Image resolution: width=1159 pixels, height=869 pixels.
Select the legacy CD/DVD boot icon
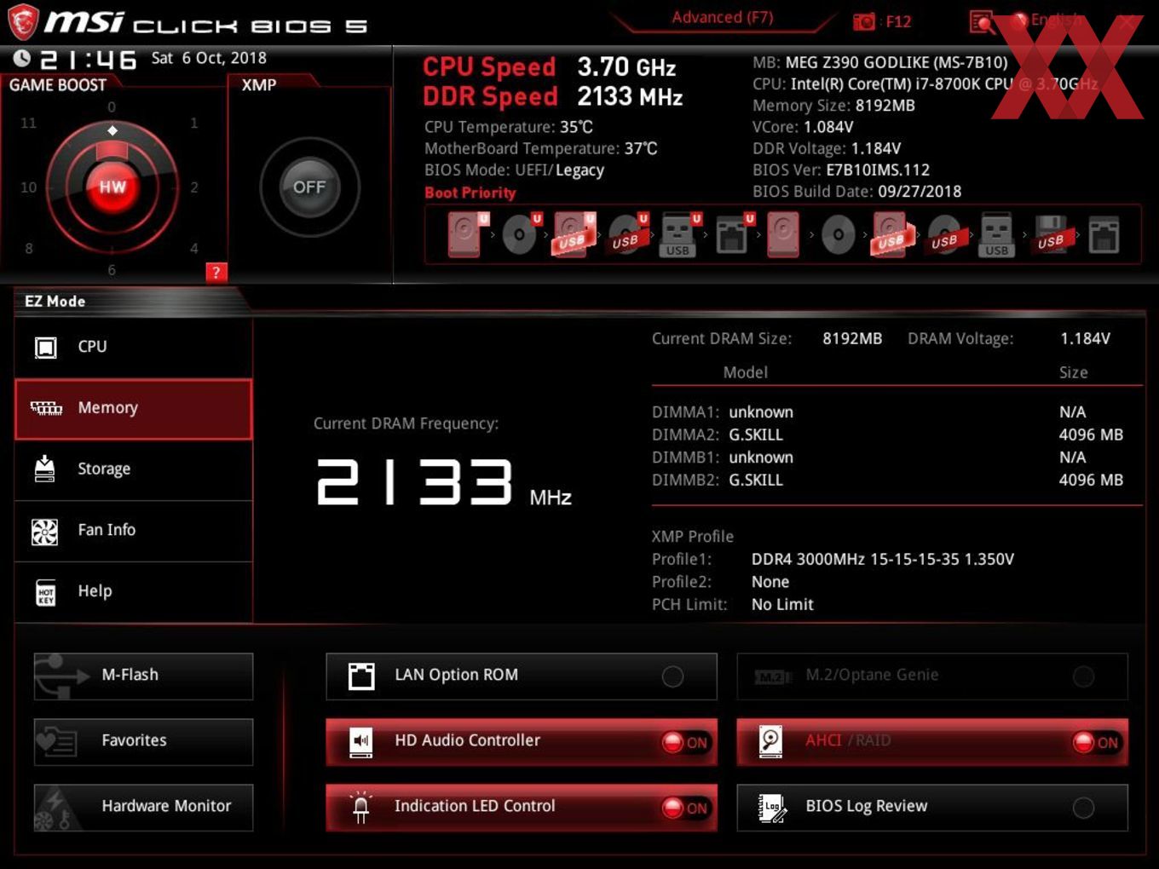(x=838, y=234)
